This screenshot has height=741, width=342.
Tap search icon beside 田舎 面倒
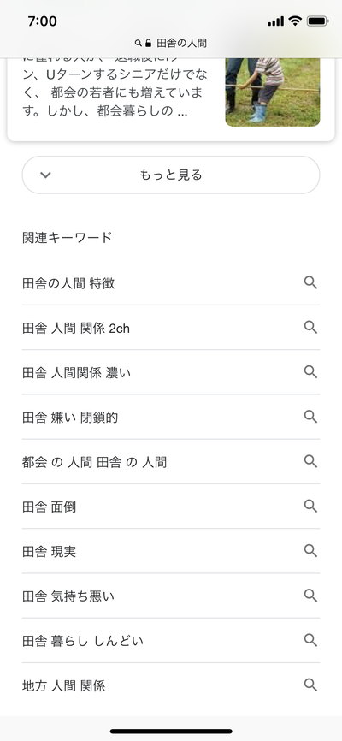[310, 507]
